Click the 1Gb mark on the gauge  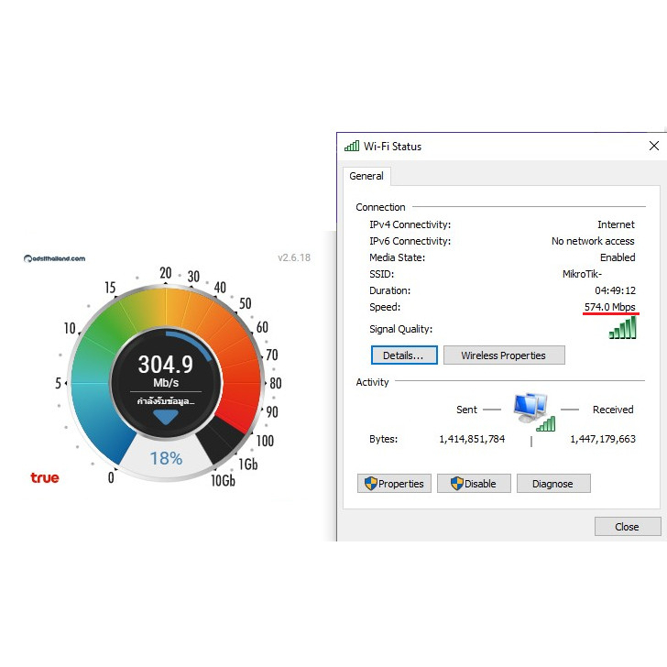[248, 465]
